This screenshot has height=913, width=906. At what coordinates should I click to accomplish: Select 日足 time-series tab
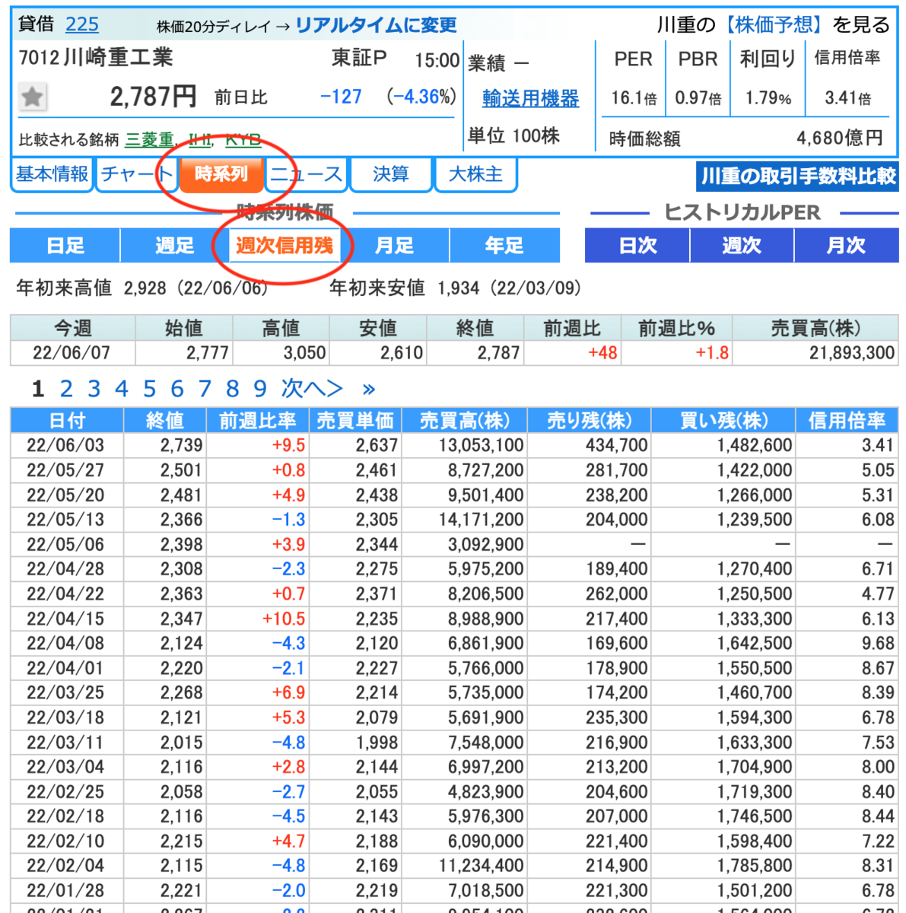[65, 246]
